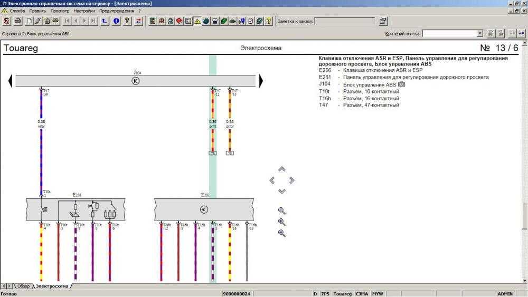Pan diagram down with arrow
Viewport: 528px width, 297px height.
(x=282, y=191)
